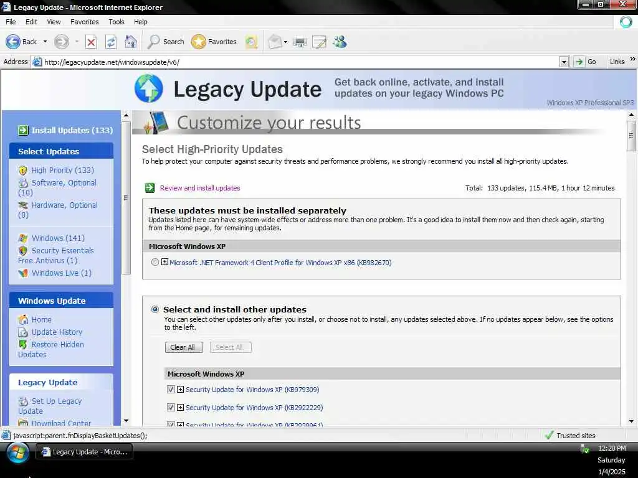This screenshot has height=478, width=638.
Task: Click the Go button
Action: 586,62
